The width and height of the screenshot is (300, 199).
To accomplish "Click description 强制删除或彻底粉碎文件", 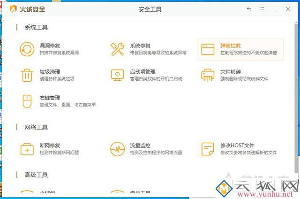I will click(x=244, y=79).
